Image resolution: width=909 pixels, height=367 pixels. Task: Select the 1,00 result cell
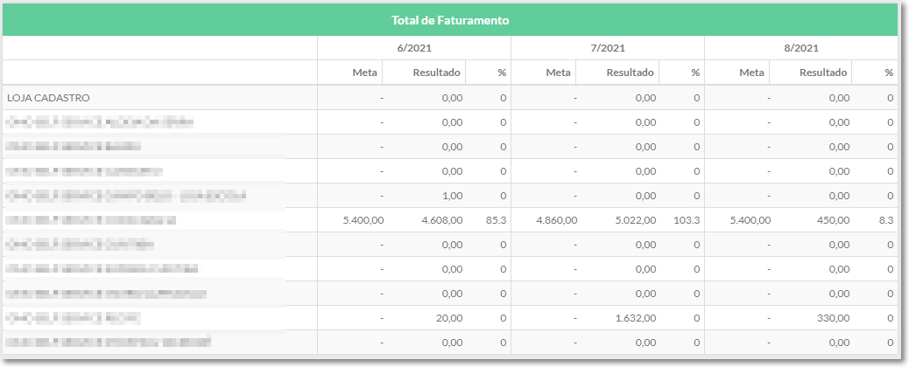coord(452,196)
